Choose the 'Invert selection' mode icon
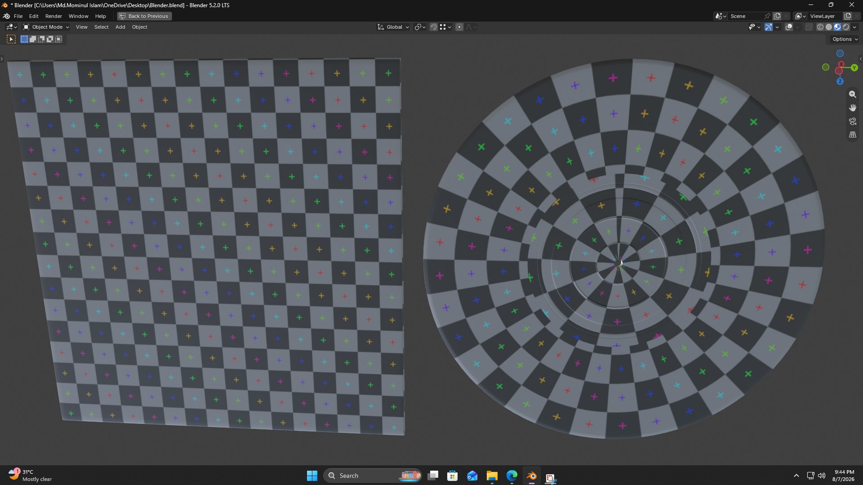 point(50,40)
